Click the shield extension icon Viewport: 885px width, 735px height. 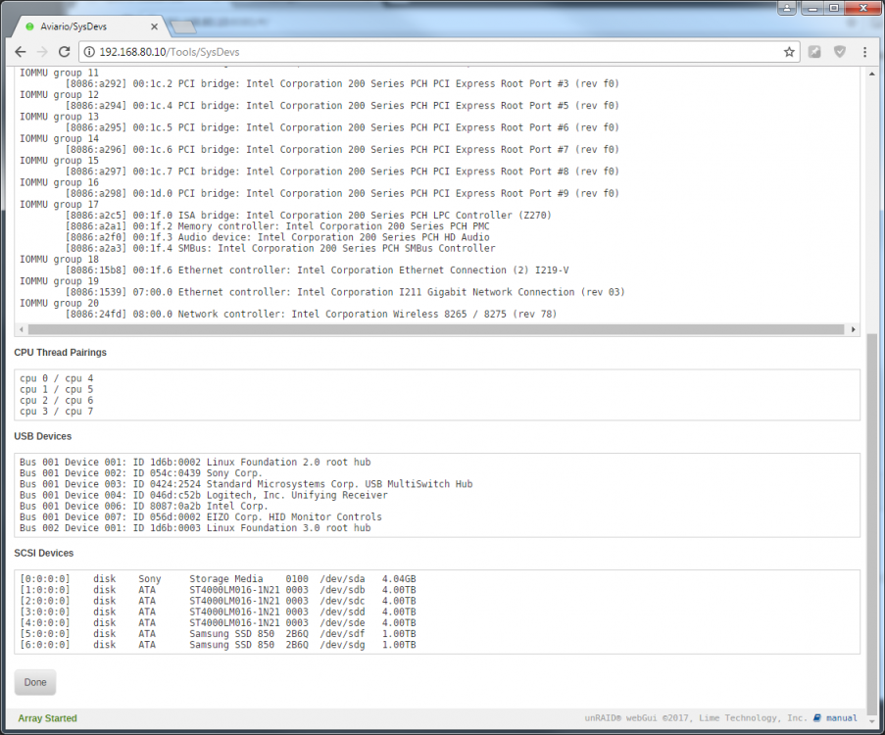[x=840, y=52]
